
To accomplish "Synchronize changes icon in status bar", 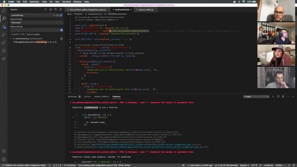I will pos(50,165).
